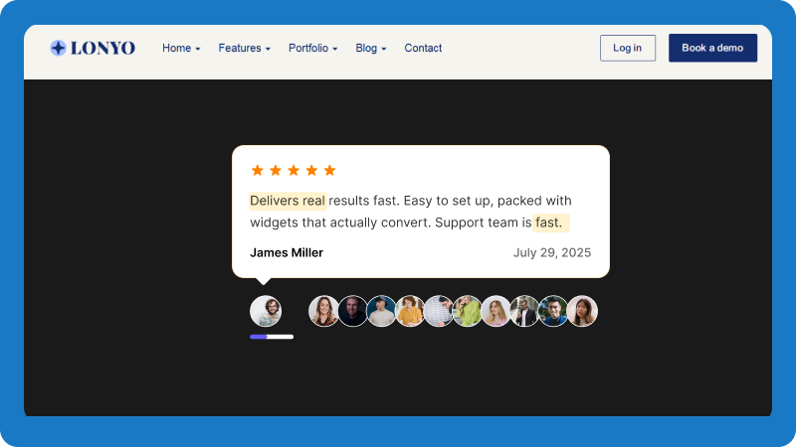
Task: Select the first avatar in the reviewer row
Action: (323, 311)
